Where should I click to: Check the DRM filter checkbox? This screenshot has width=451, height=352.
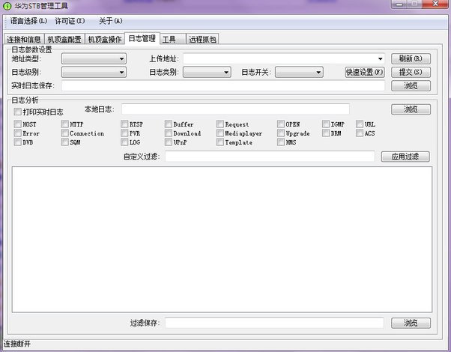326,133
